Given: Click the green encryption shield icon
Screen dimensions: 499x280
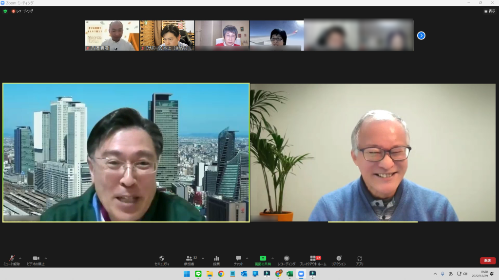Looking at the screenshot, I should tap(5, 11).
